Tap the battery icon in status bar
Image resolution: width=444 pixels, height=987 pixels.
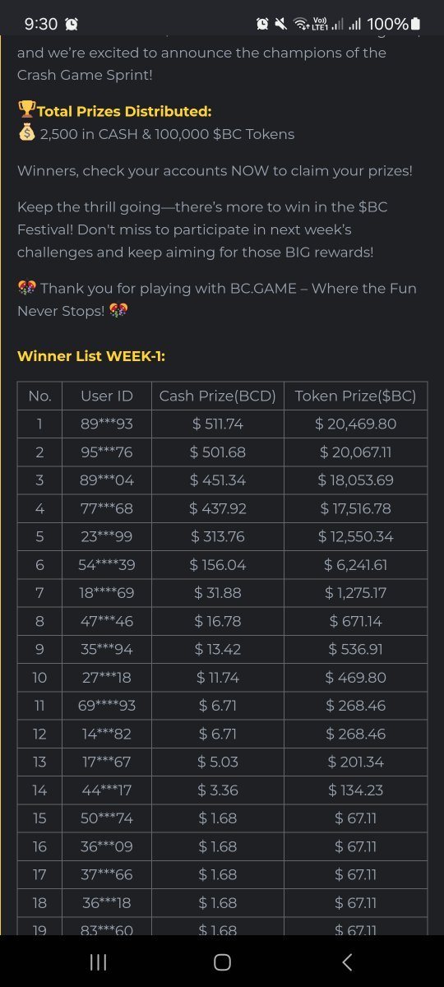tap(415, 24)
